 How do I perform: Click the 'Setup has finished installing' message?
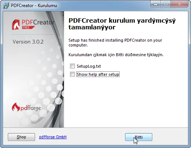pyautogui.click(x=115, y=43)
